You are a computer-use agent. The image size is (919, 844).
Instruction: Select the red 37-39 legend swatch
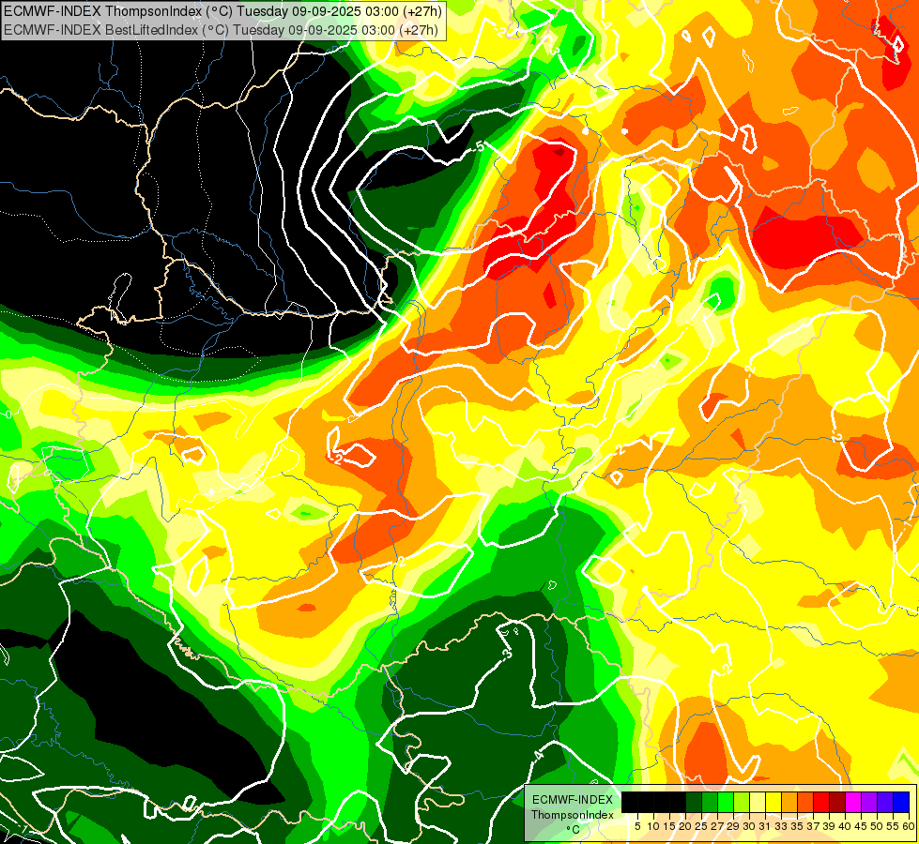click(821, 802)
